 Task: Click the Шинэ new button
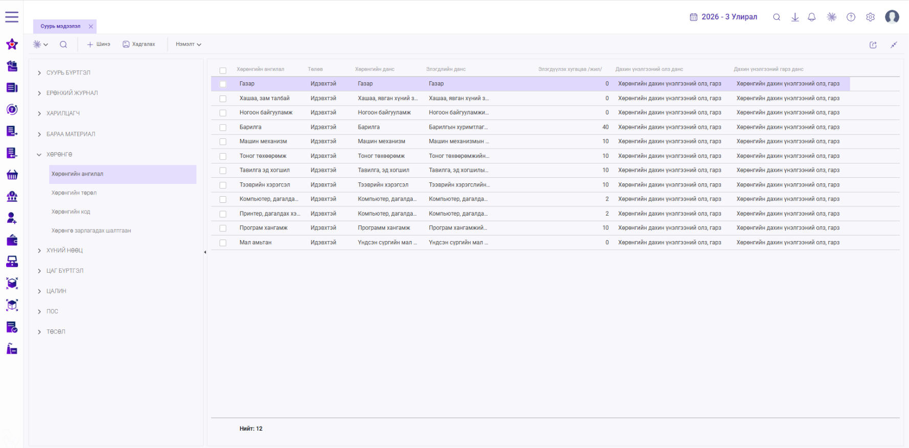pos(99,44)
